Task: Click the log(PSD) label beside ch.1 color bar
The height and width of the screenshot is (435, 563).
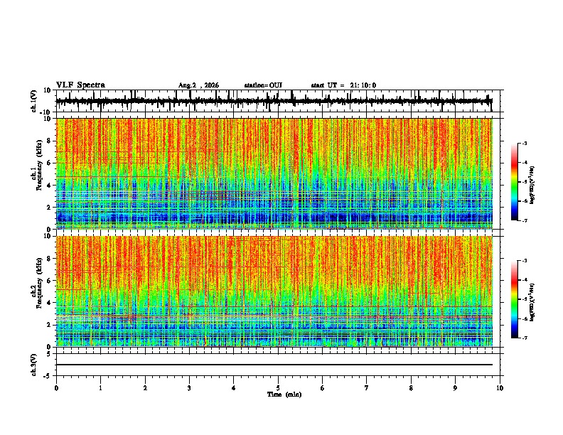Action: click(x=532, y=186)
